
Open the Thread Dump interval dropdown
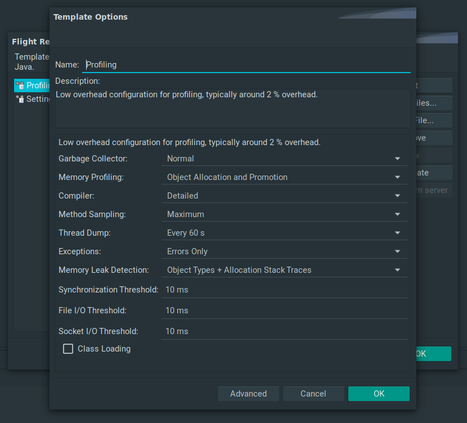(x=285, y=233)
